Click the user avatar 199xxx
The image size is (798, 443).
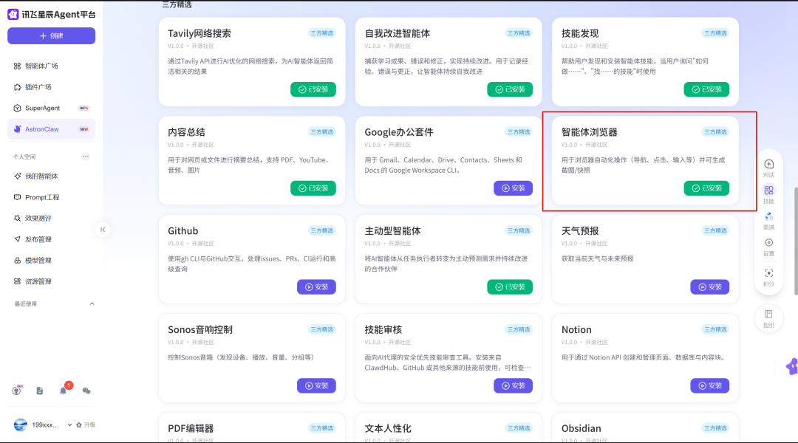click(x=21, y=425)
